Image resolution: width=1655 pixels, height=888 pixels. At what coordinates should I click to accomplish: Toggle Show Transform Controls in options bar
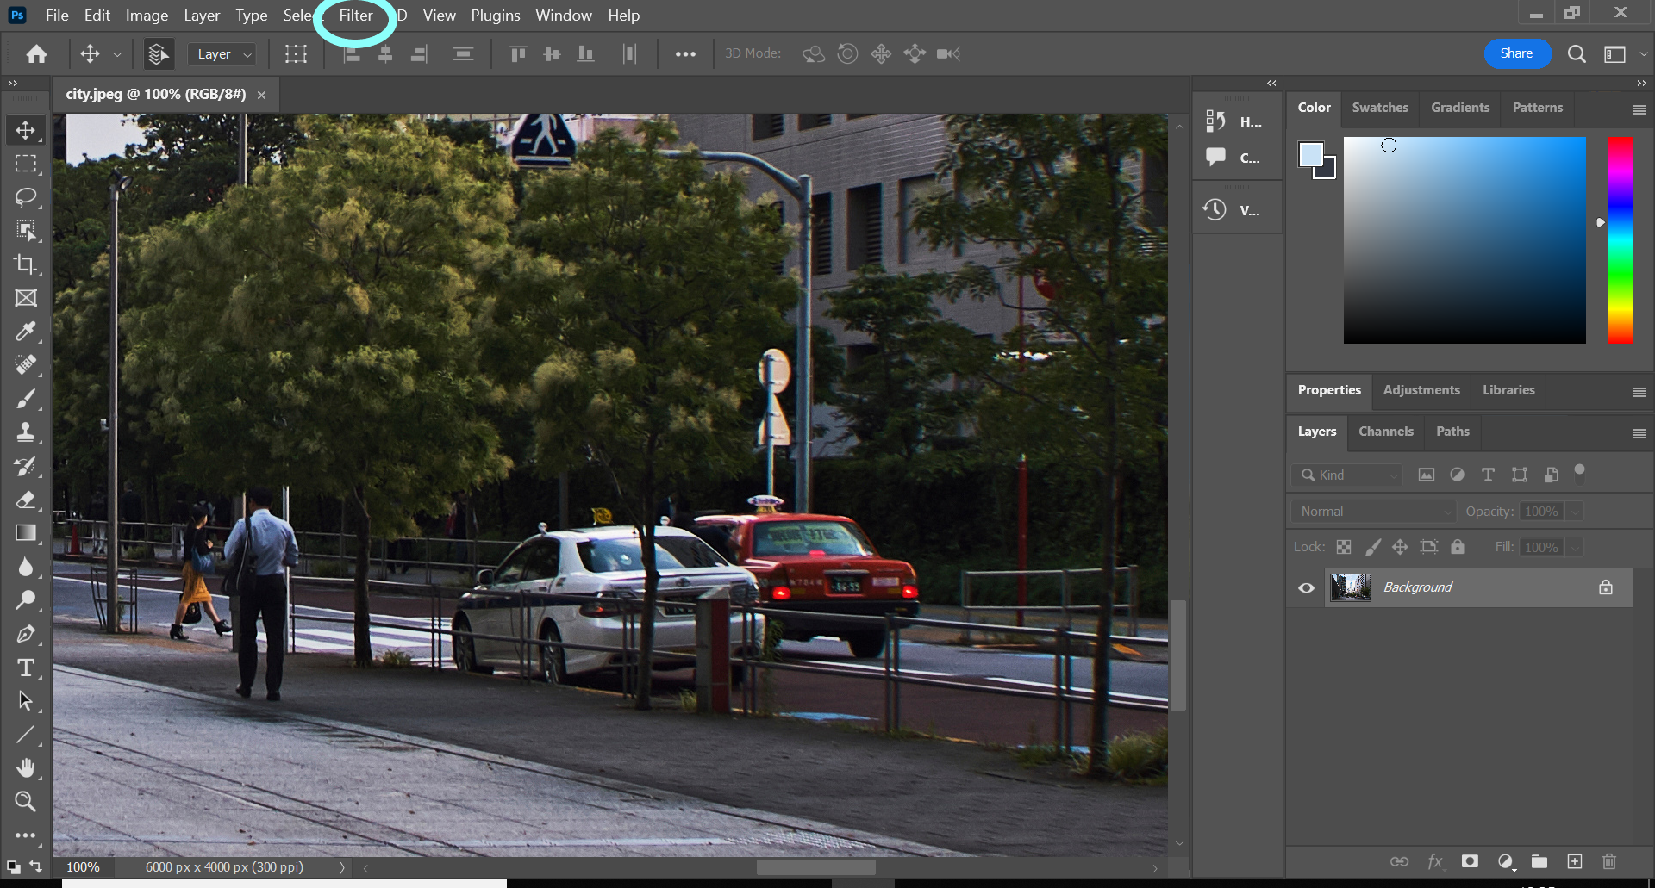(x=296, y=53)
